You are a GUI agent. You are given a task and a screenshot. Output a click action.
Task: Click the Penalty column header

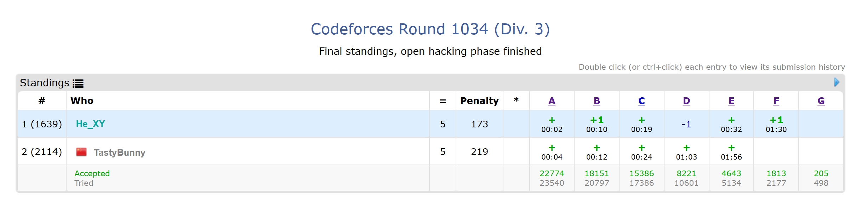(479, 101)
